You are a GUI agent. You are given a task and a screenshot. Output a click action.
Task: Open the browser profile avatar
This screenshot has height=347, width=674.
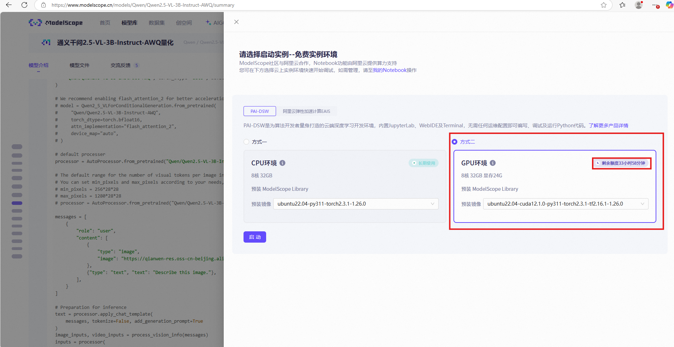(639, 5)
